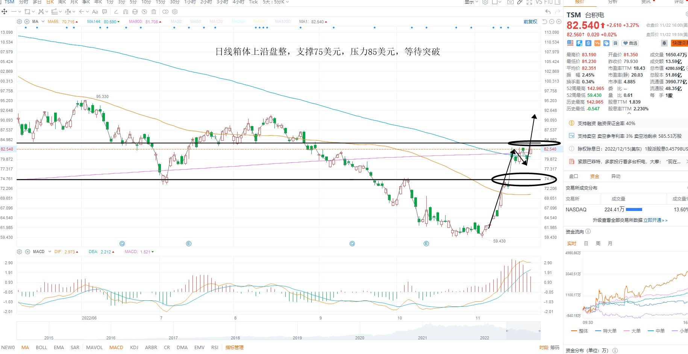
Task: Toggle 整体 series in flow legend
Action: (x=579, y=331)
